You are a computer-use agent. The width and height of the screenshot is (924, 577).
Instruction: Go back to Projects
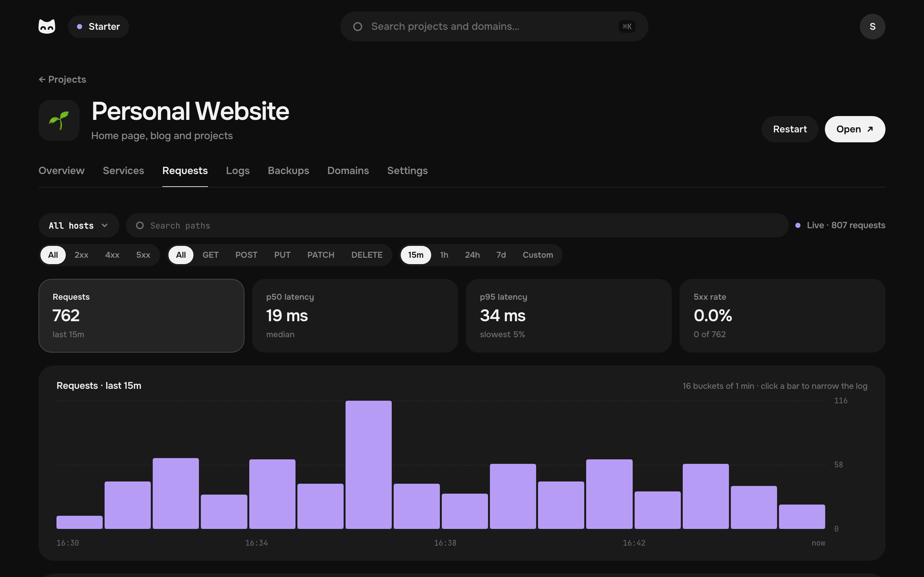pyautogui.click(x=62, y=79)
